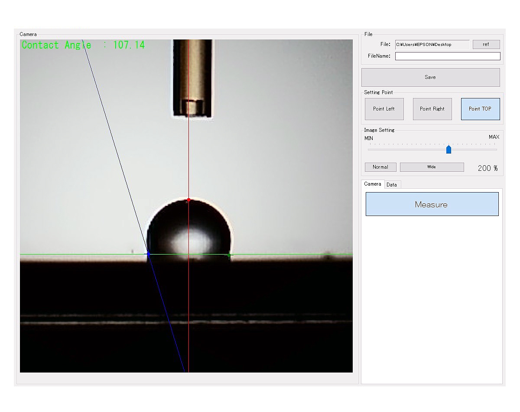Switch the view to Normal mode

point(380,167)
